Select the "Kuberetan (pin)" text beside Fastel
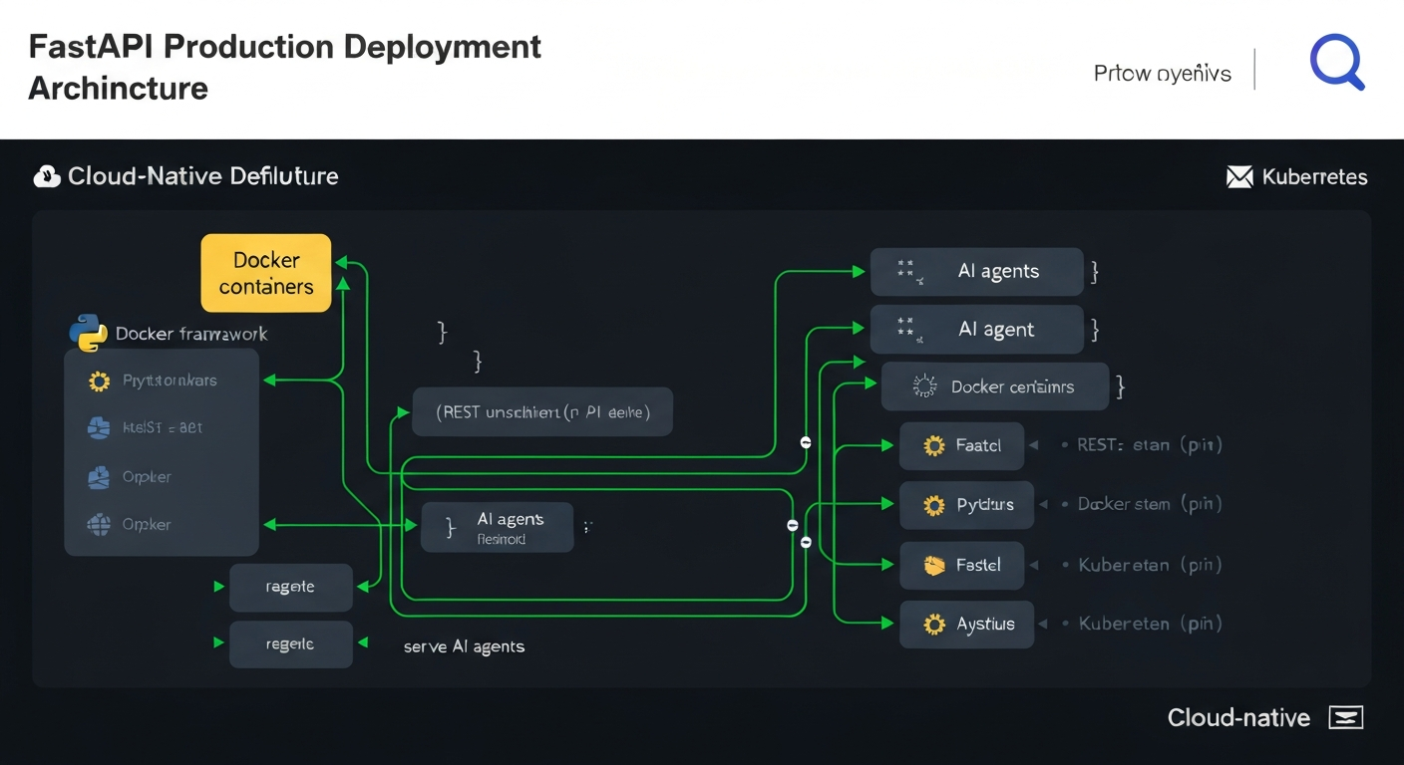This screenshot has width=1404, height=765. pos(1150,565)
